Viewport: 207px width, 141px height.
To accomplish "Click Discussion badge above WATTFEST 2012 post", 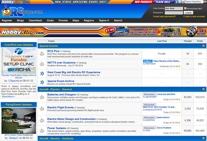I will point(149,104).
